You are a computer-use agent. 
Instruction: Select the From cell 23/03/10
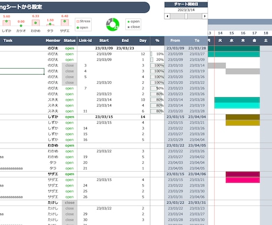coord(175,65)
